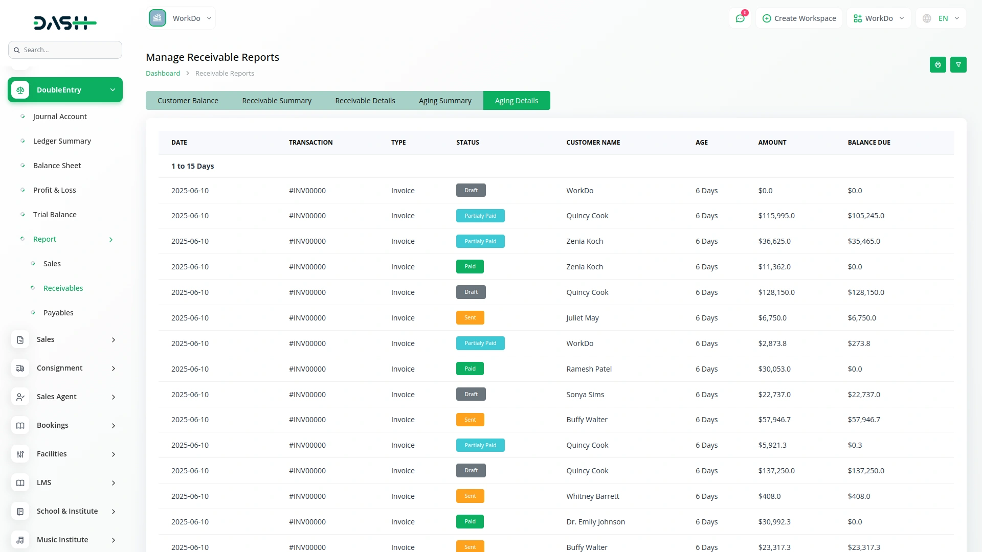This screenshot has height=552, width=982.
Task: Click the green filter icon button
Action: [958, 65]
